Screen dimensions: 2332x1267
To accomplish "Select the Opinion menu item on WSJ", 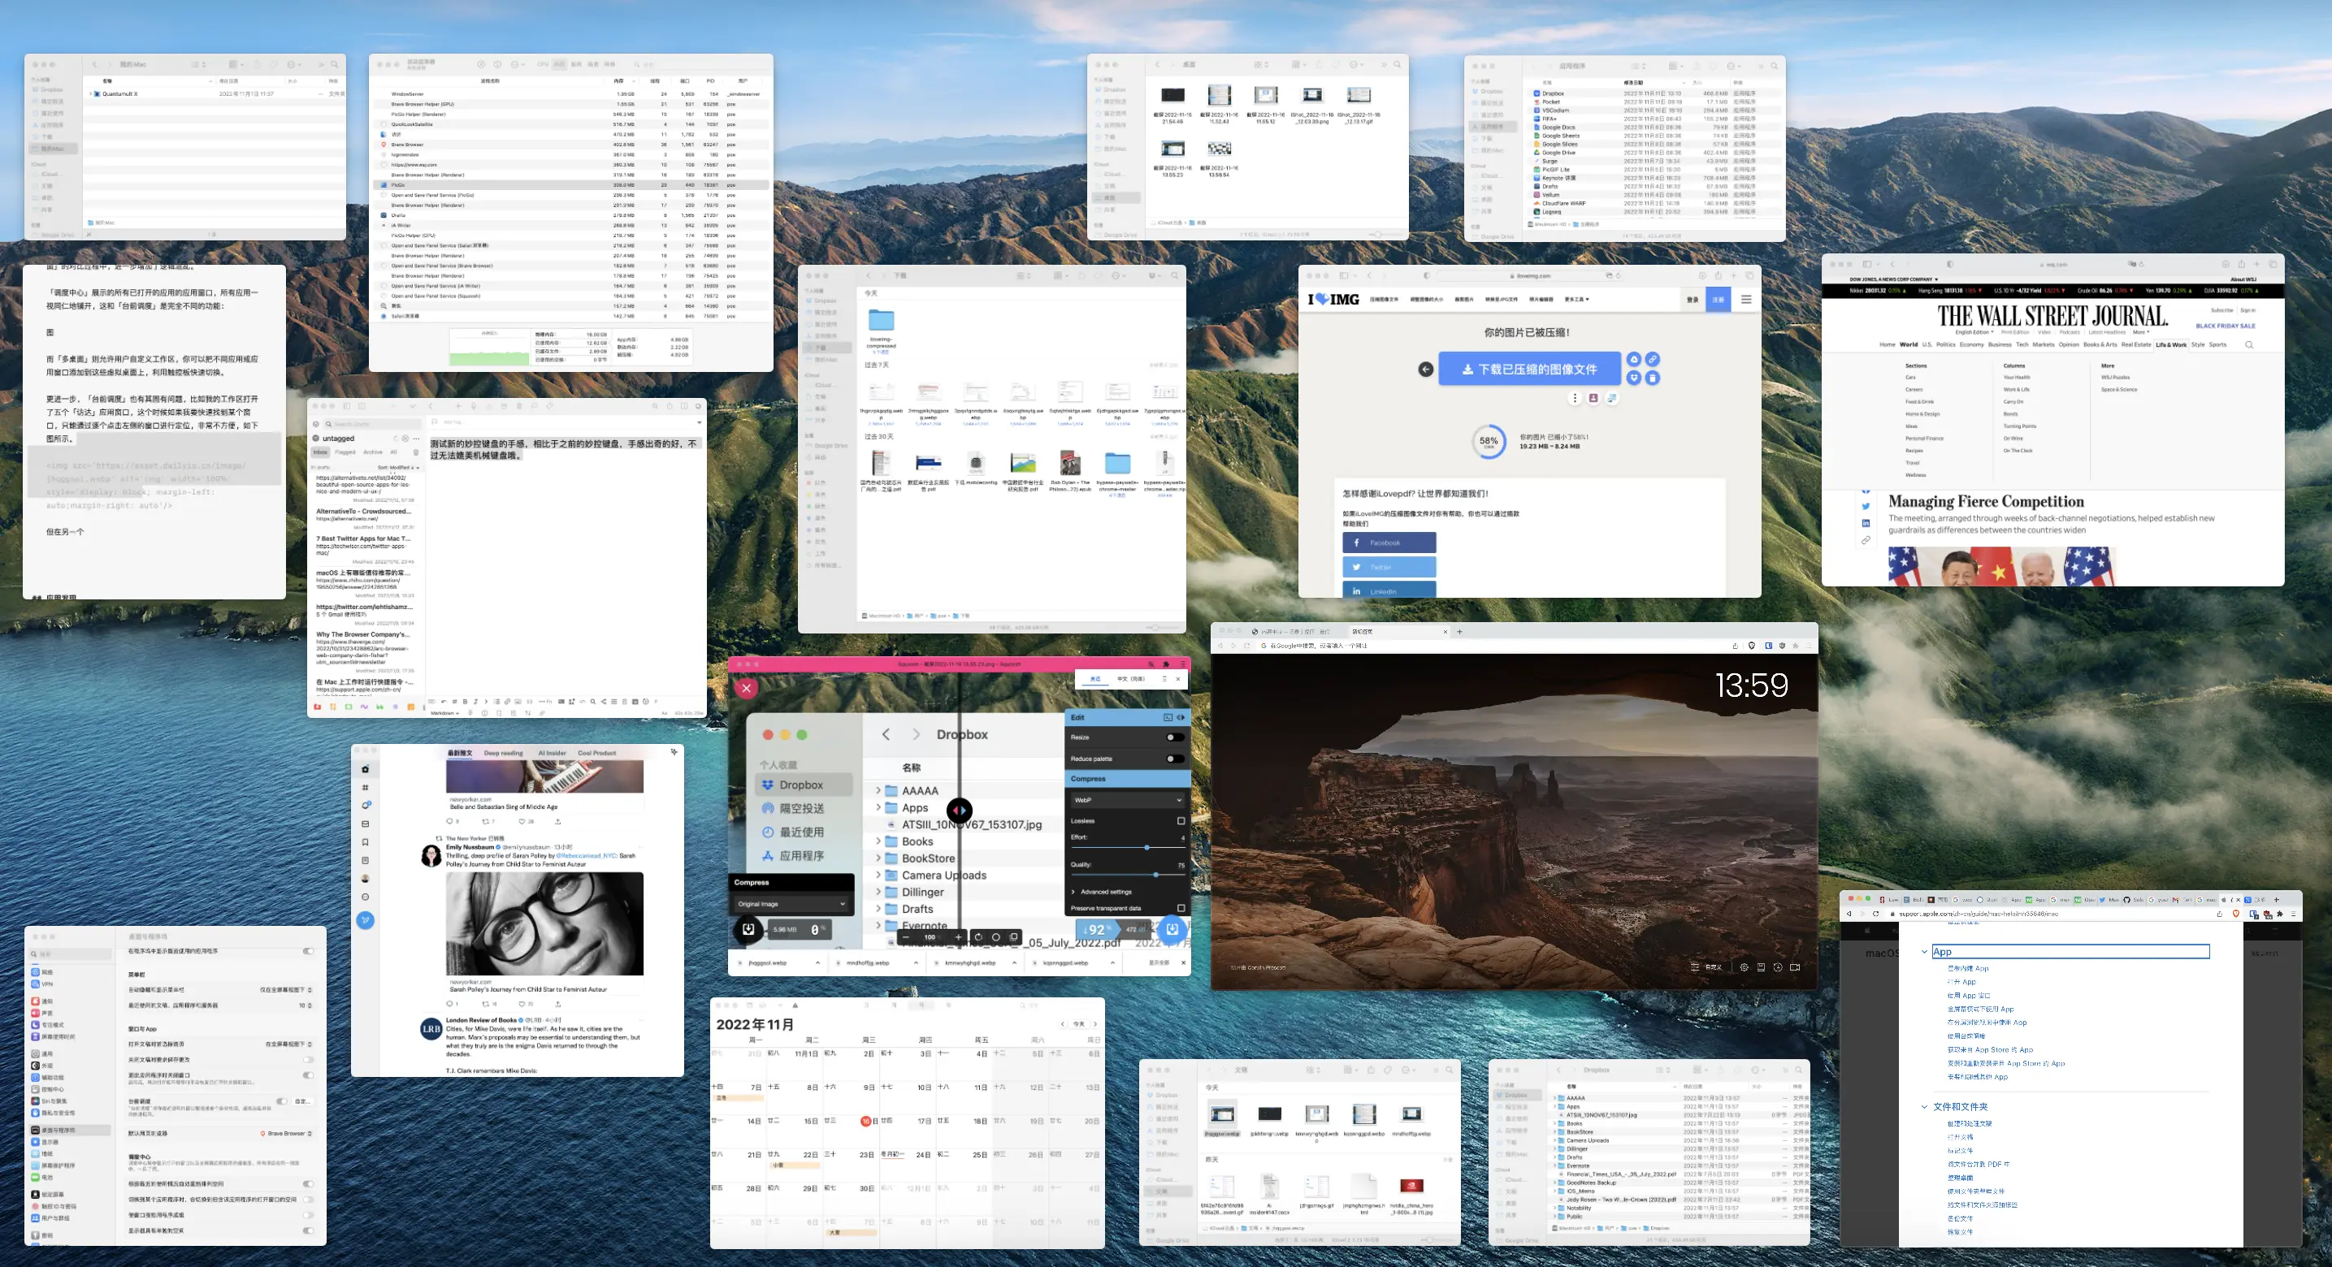I will [x=2069, y=345].
